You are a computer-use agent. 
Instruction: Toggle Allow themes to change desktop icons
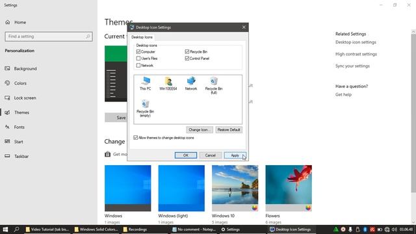click(x=136, y=138)
